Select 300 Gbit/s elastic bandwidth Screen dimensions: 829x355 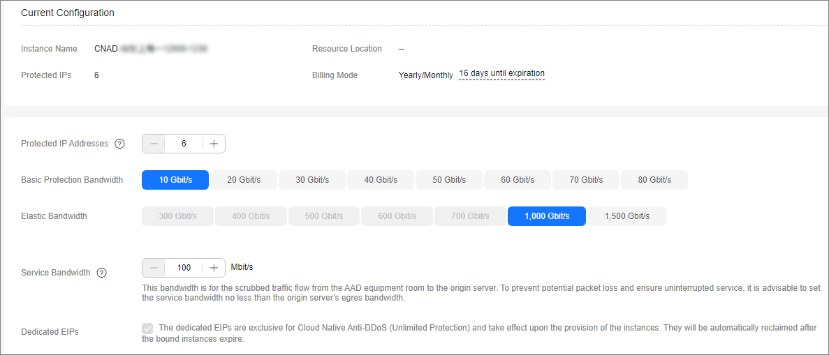(x=177, y=216)
